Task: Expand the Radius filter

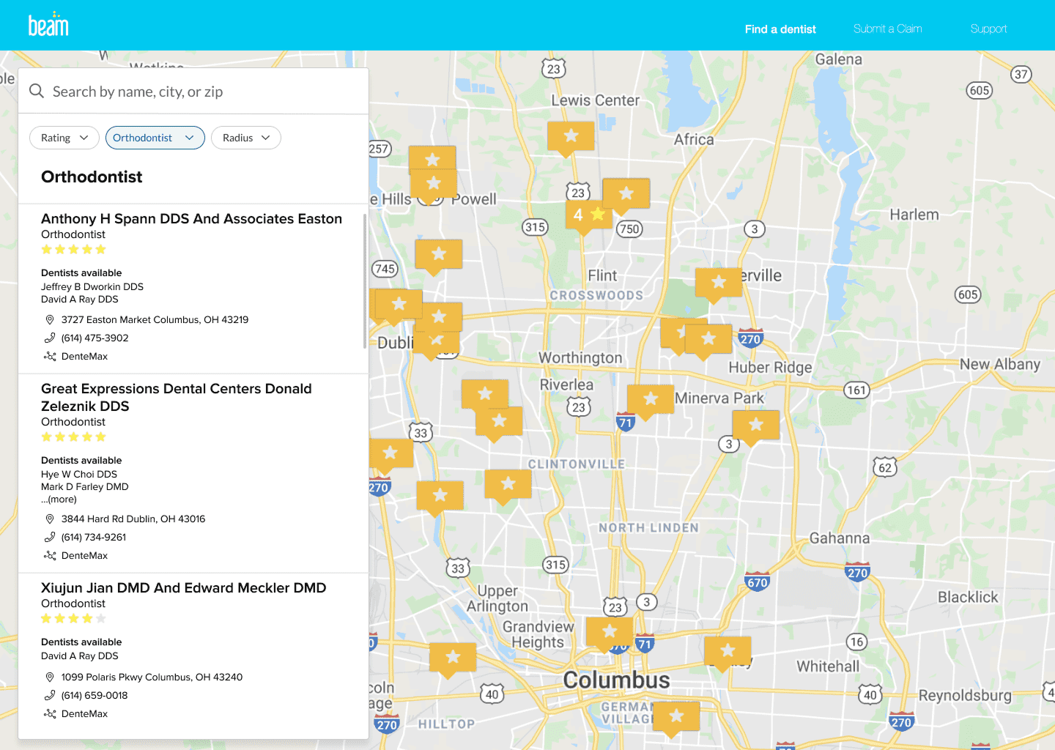Action: (245, 137)
